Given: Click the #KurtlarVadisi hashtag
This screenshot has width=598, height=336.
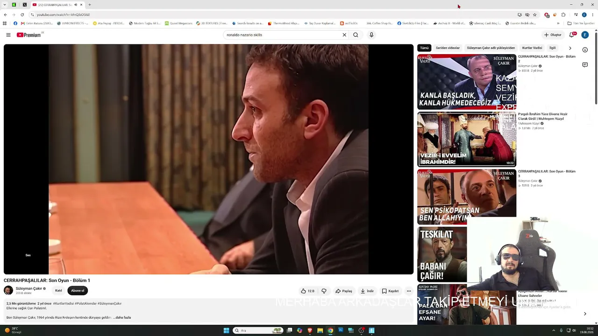Looking at the screenshot, I should [x=63, y=303].
